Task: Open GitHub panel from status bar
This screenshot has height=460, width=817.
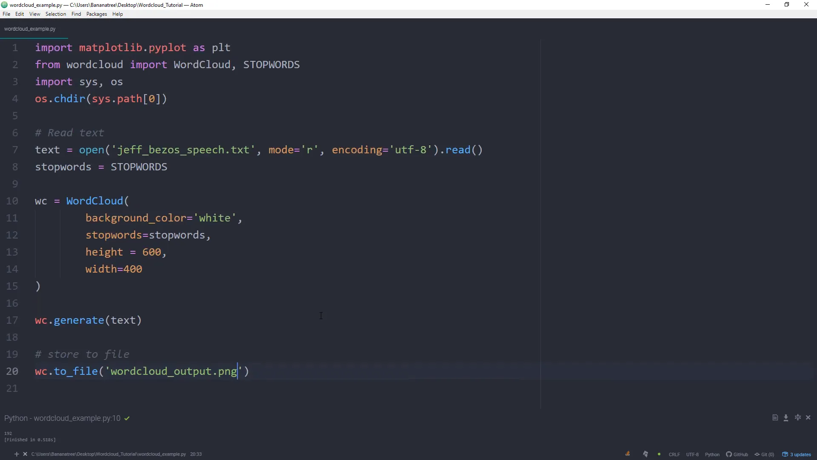Action: (x=737, y=454)
